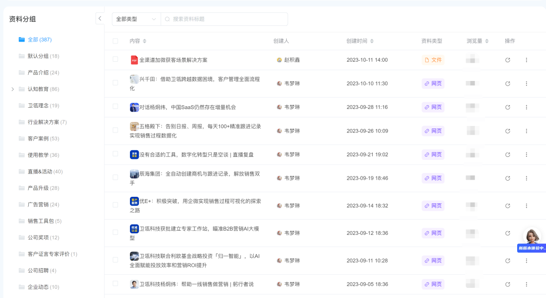Focus the 搜索资料标题 search field
The width and height of the screenshot is (546, 298).
pos(227,19)
